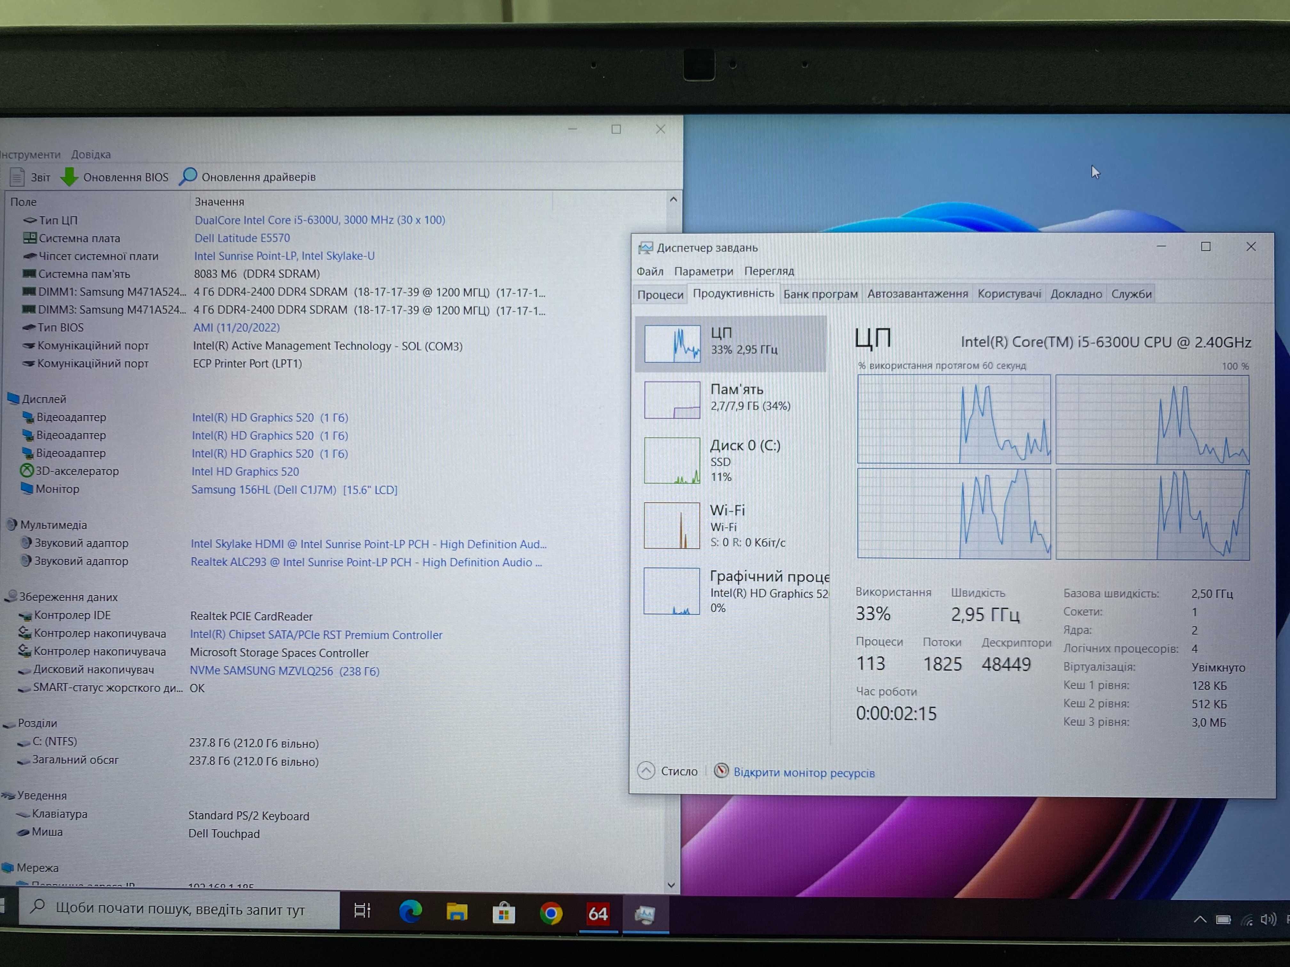Viewport: 1290px width, 967px height.
Task: Switch to Task Manager taskbar icon
Action: tap(645, 915)
